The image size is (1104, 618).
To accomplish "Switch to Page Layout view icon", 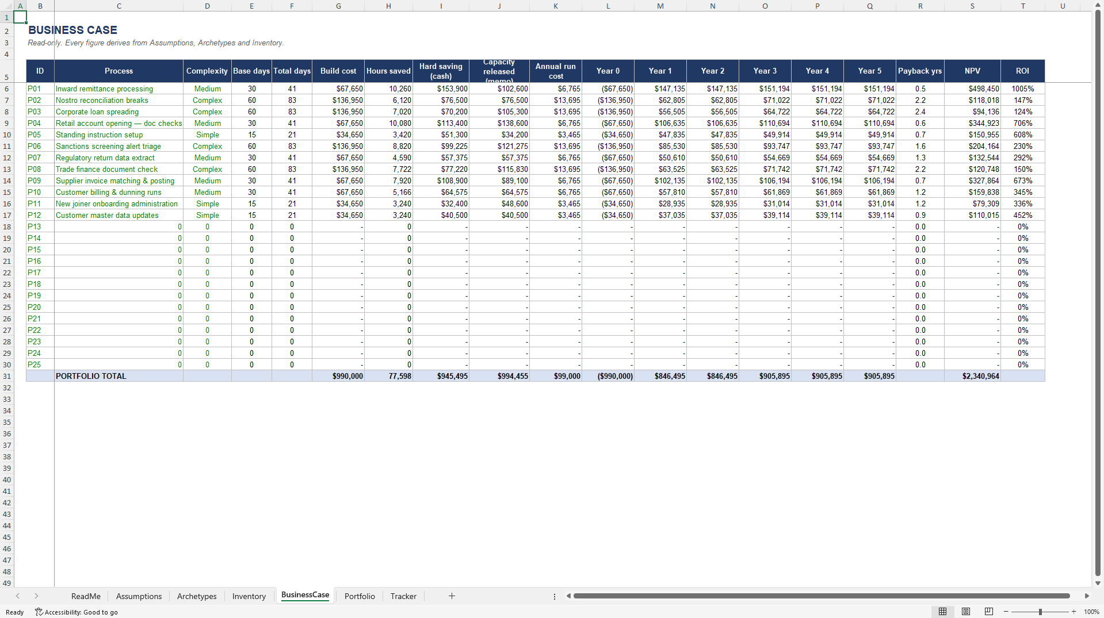I will click(966, 612).
